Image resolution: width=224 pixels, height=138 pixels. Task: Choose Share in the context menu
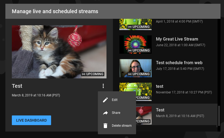(x=117, y=113)
